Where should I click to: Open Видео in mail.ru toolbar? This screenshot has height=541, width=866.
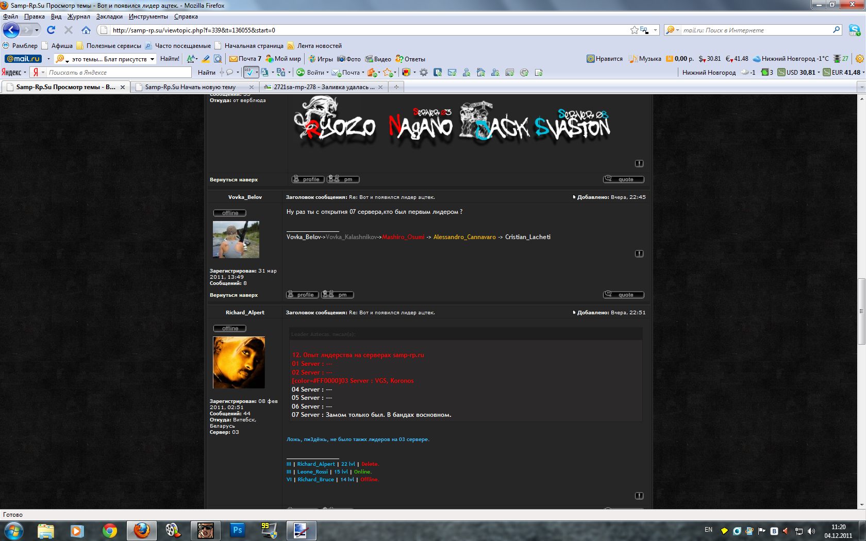tap(378, 59)
